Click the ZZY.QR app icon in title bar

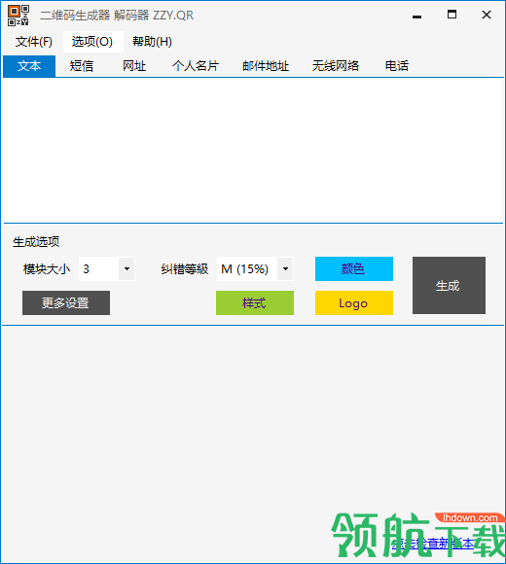[18, 16]
